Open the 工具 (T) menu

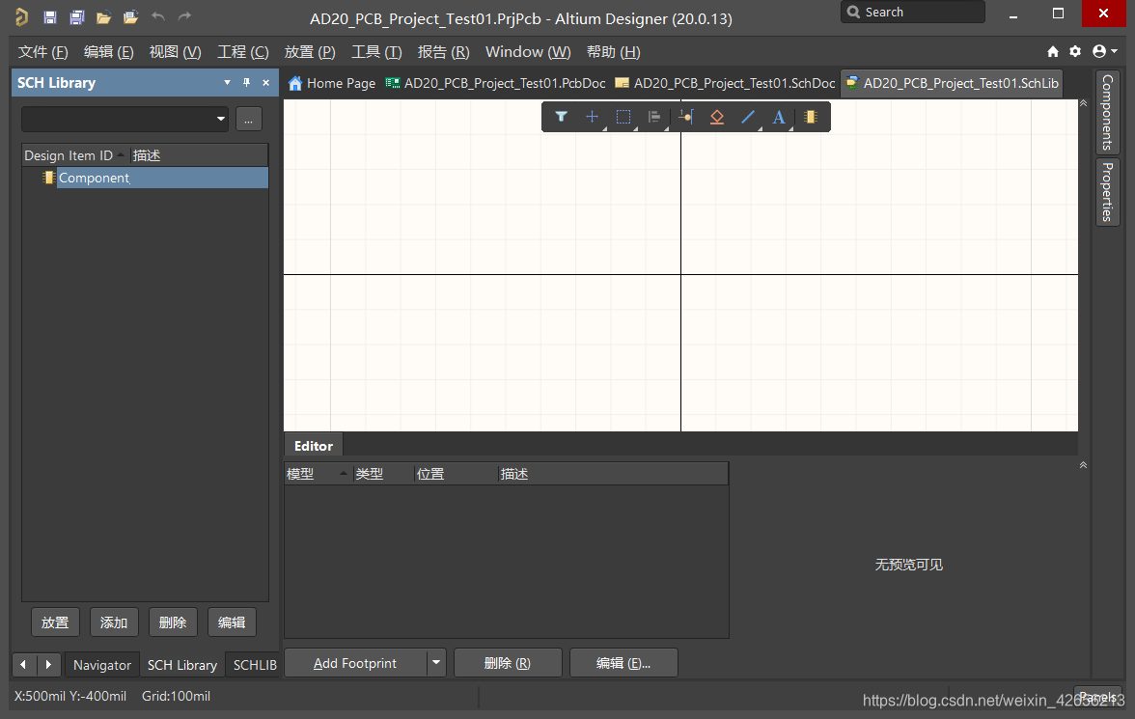(x=376, y=52)
